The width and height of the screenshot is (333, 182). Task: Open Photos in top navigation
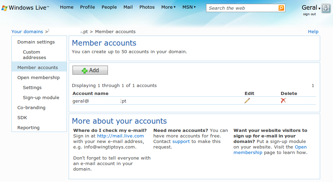pyautogui.click(x=147, y=7)
